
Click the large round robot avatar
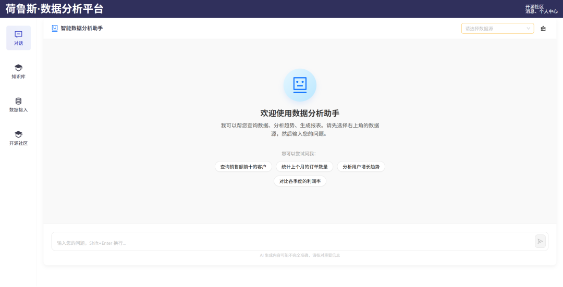pyautogui.click(x=300, y=85)
